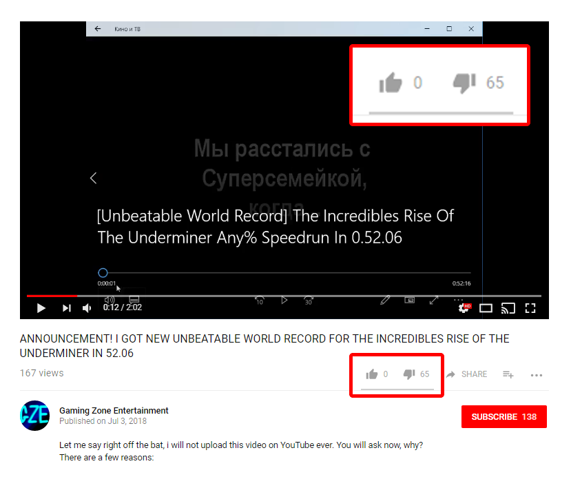Open subtitles icon in Кино и ТВ
This screenshot has width=571, height=477.
(x=134, y=300)
